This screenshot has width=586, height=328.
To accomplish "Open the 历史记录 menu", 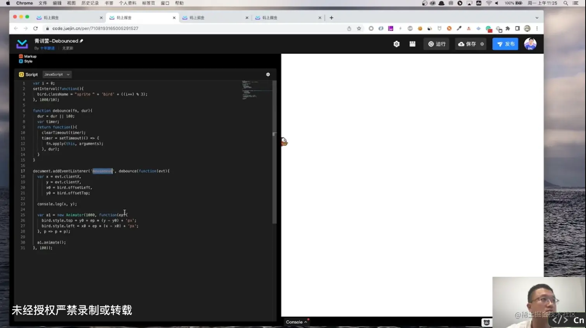I will tap(90, 3).
